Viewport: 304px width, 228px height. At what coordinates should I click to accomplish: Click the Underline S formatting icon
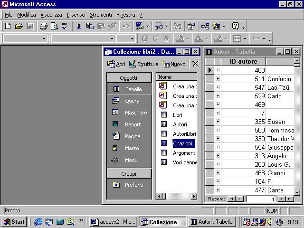coord(166,38)
